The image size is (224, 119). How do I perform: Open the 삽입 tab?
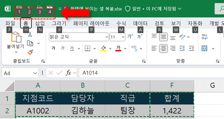click(x=40, y=23)
